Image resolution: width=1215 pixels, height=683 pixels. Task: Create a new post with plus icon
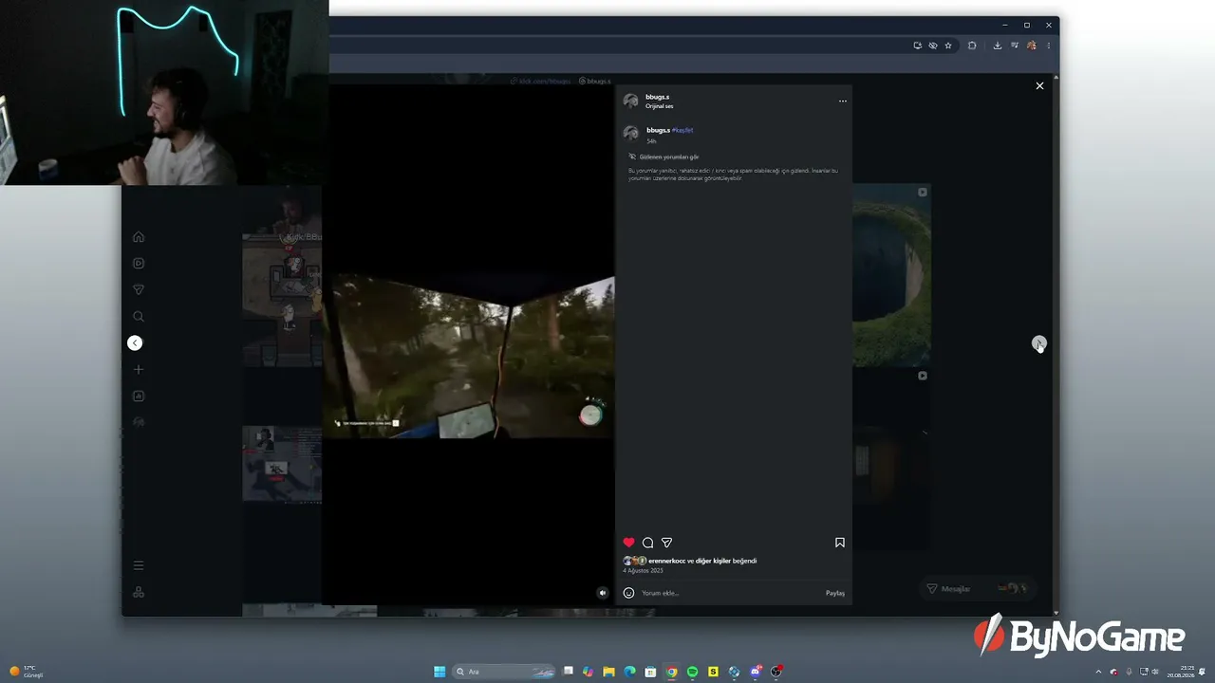[139, 369]
